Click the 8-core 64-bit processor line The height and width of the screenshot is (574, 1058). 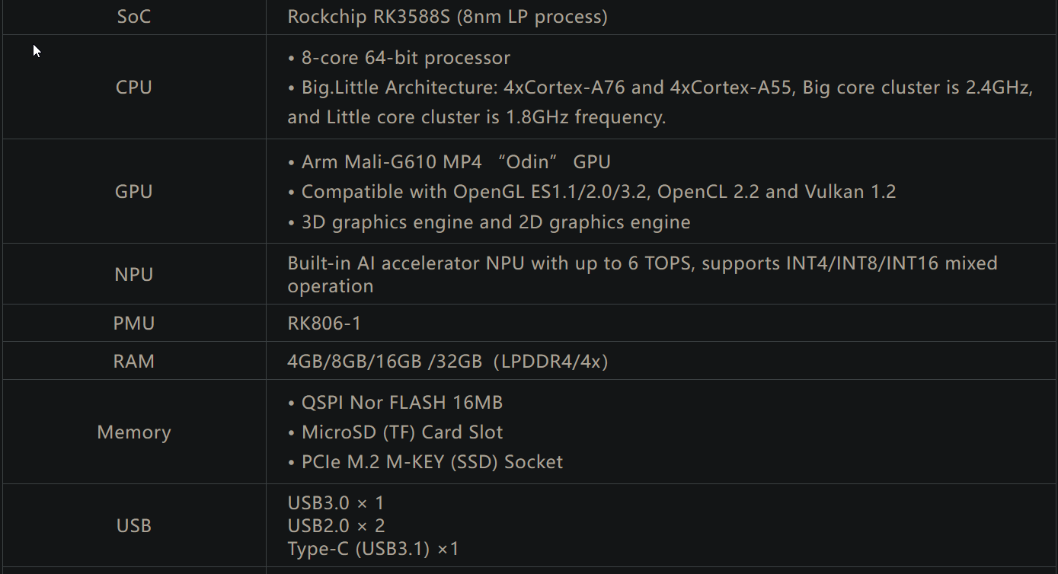(399, 58)
